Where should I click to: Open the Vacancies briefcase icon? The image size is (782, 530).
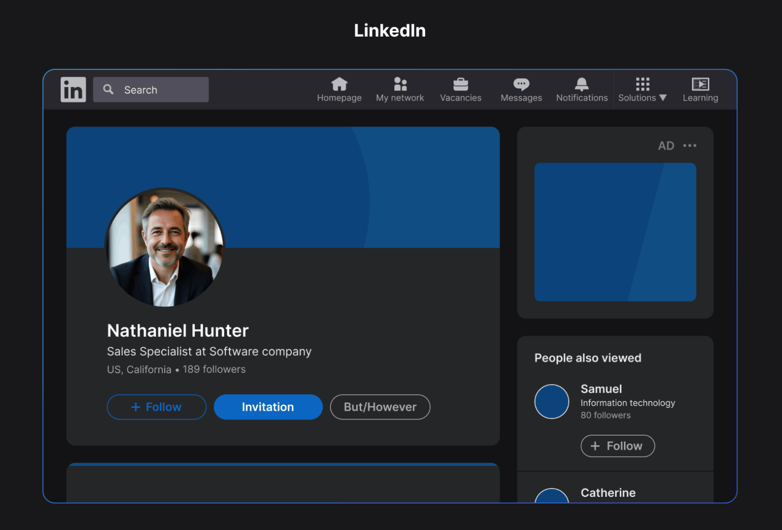coord(461,84)
